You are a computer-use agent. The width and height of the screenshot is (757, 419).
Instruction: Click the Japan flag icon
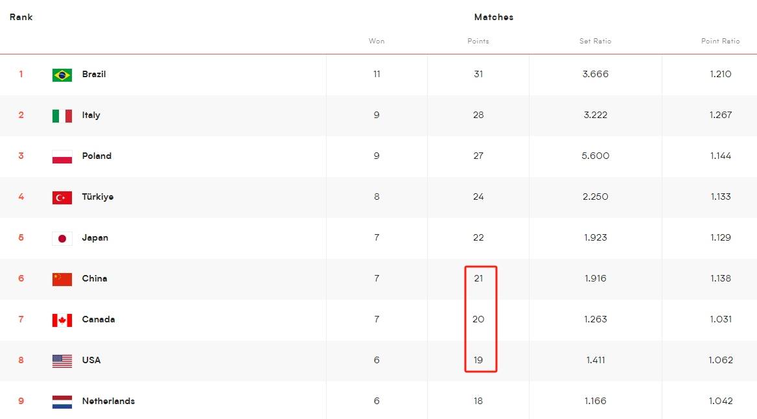(62, 239)
